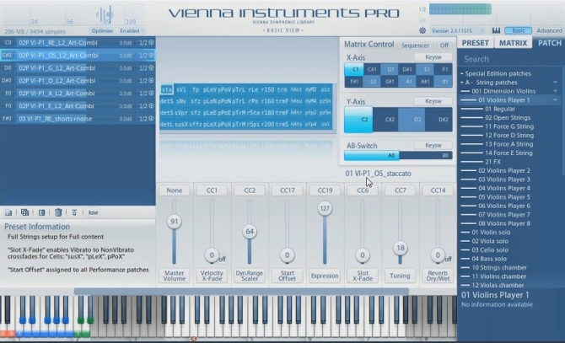Viewport: 565px width, 343px height.
Task: Click the trash icon to delete matrix
Action: click(x=58, y=212)
